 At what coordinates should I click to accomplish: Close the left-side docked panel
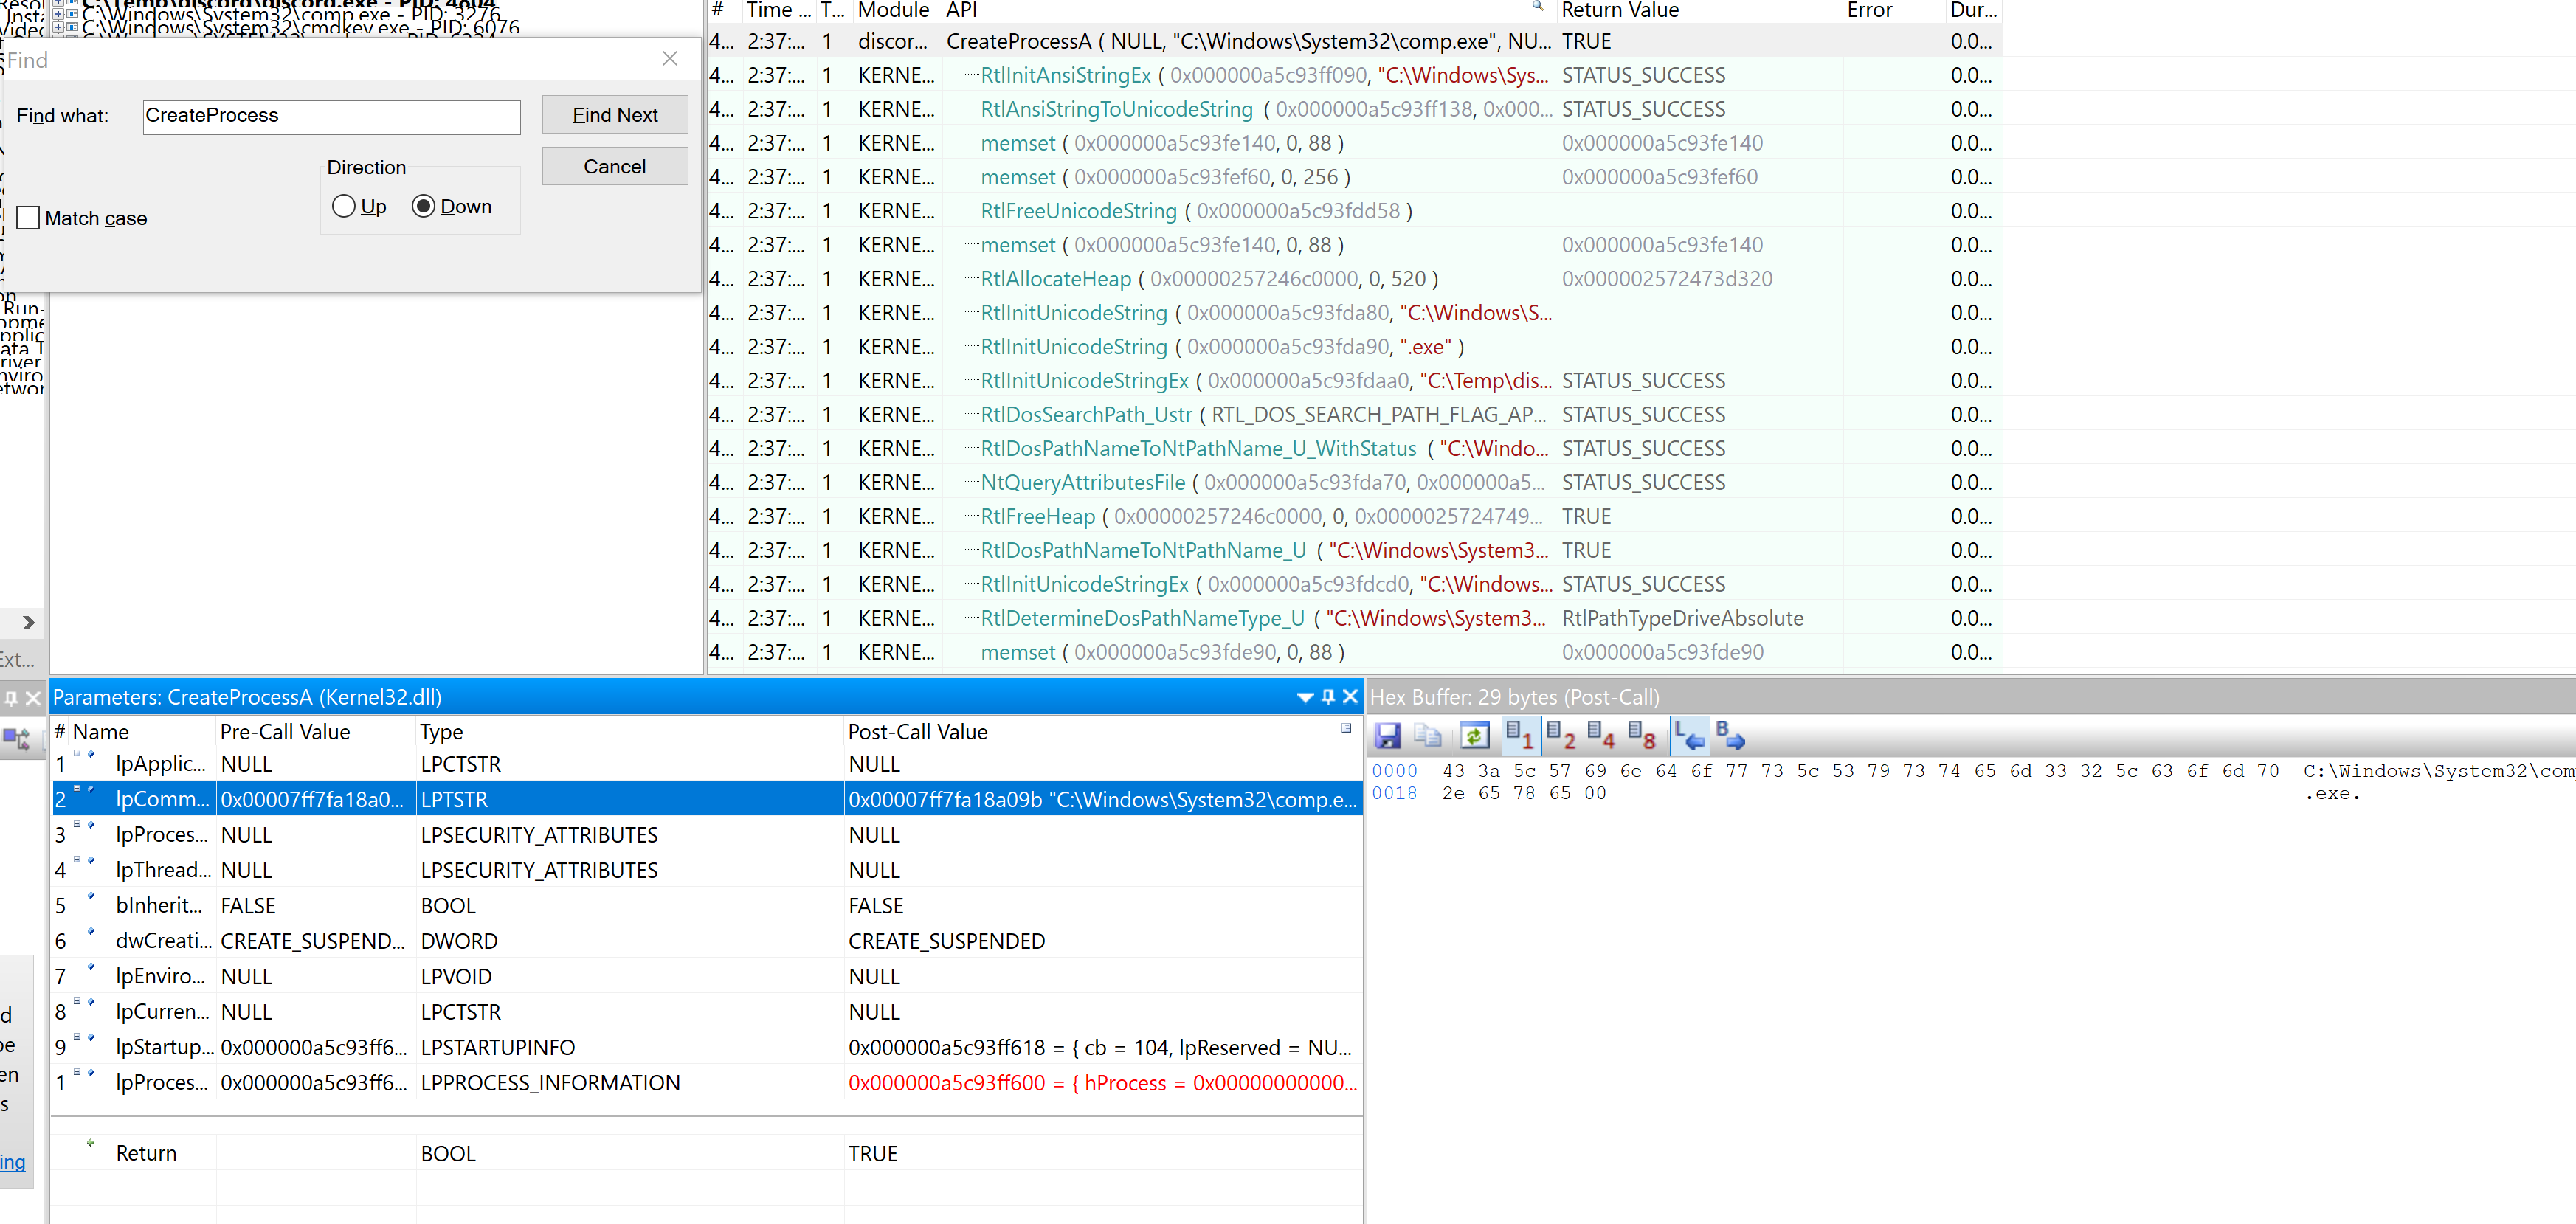tap(33, 698)
